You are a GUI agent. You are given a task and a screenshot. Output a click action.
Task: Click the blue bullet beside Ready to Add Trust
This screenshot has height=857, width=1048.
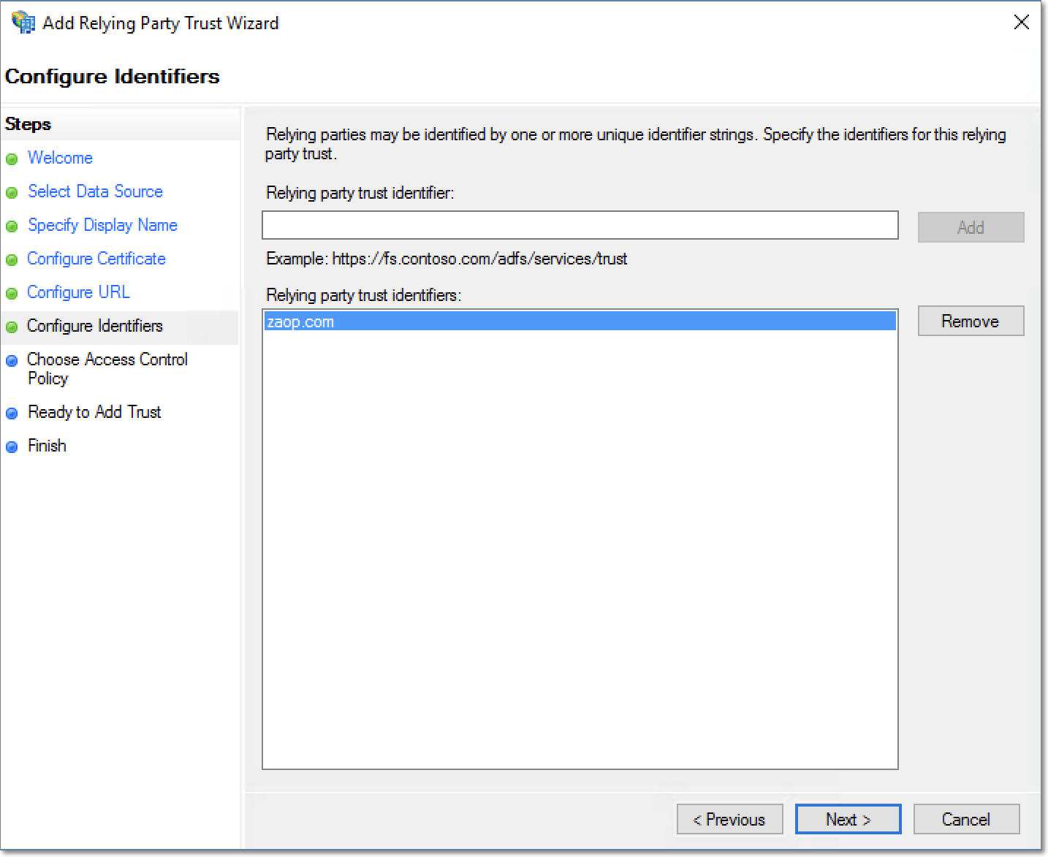point(12,414)
